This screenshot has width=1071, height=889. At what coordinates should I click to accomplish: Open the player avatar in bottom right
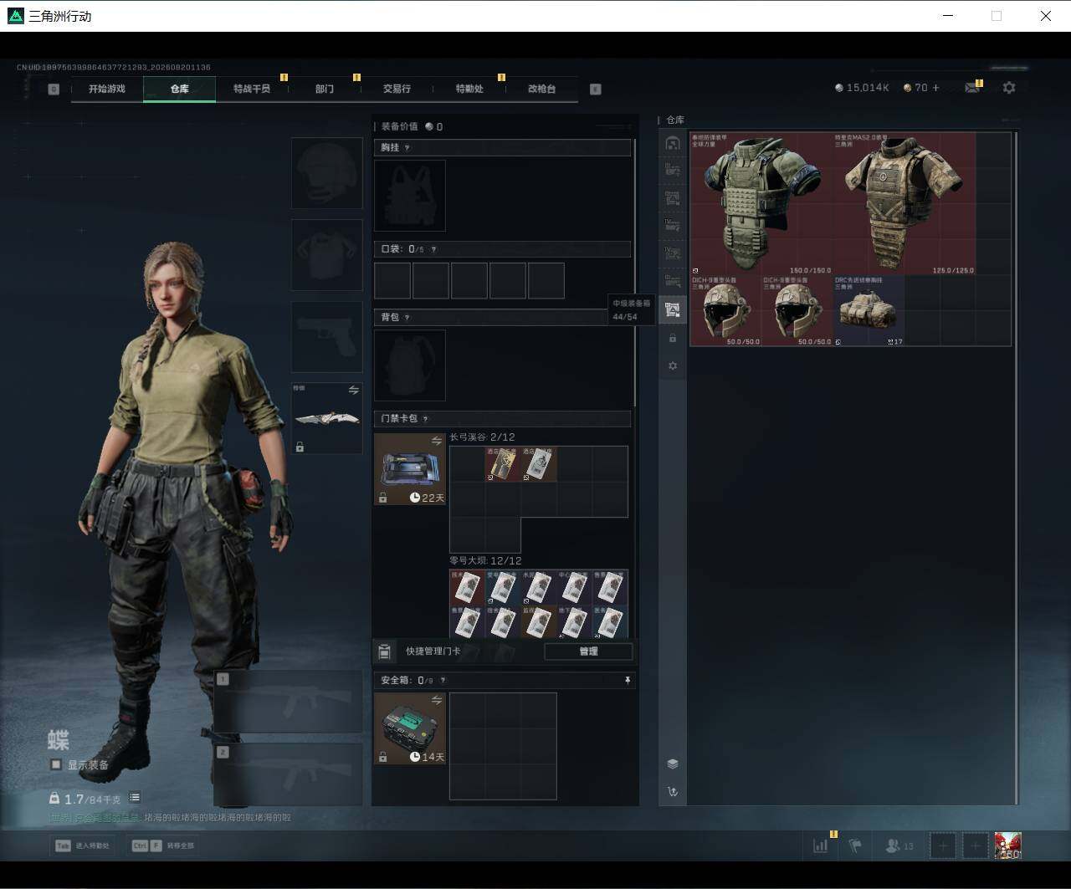(x=1007, y=846)
